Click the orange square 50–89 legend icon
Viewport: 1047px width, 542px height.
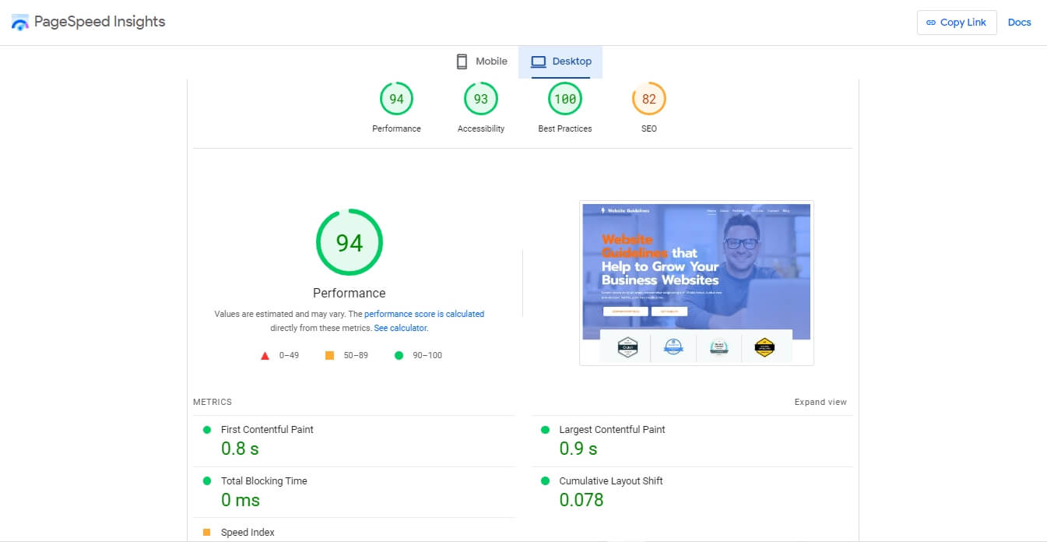pyautogui.click(x=329, y=356)
